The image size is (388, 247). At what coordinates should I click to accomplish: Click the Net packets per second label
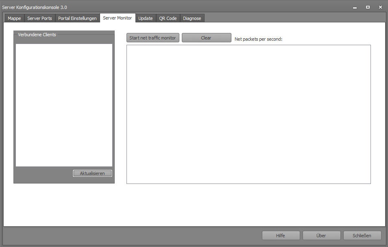(x=258, y=39)
